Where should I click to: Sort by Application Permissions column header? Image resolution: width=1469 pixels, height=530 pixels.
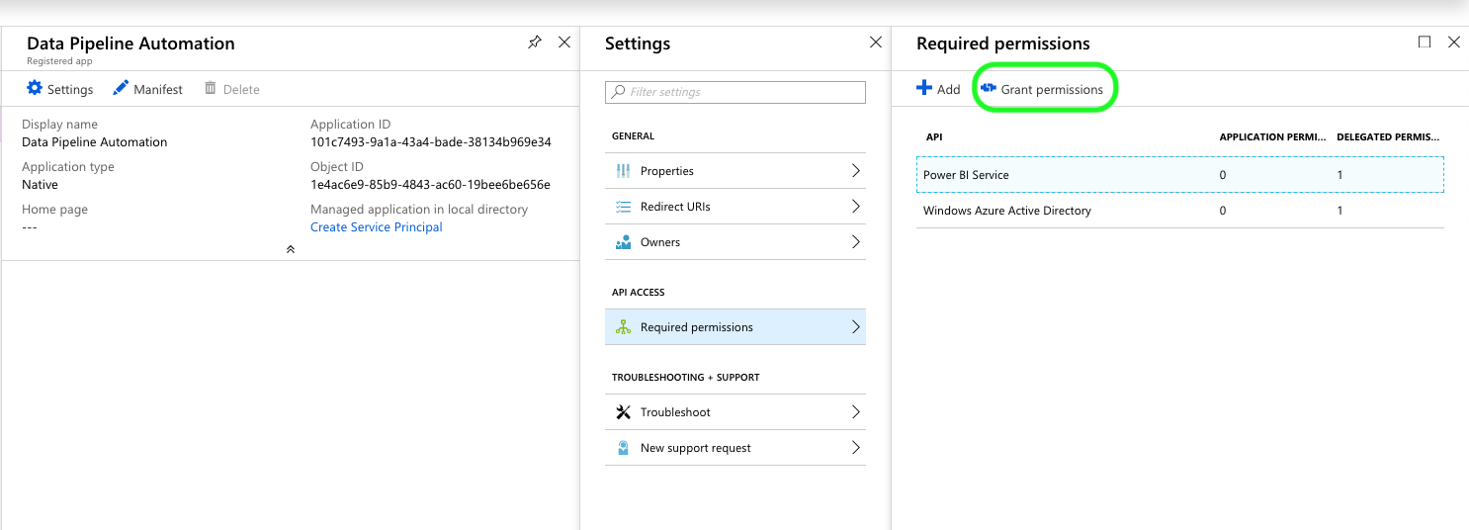click(1273, 137)
